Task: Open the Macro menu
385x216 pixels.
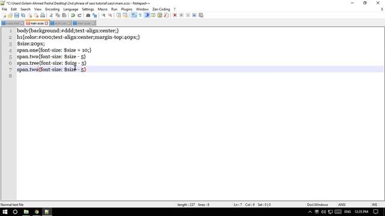Action: (x=103, y=9)
